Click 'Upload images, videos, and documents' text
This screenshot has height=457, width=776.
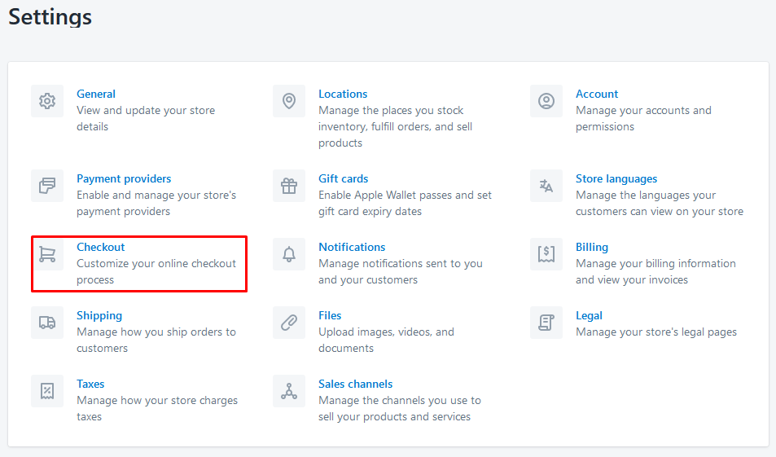click(x=387, y=340)
